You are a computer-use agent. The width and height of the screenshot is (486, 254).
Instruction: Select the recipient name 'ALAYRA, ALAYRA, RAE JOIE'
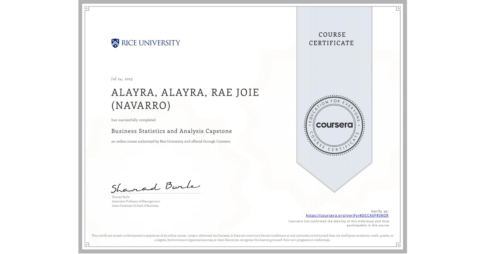pyautogui.click(x=185, y=93)
